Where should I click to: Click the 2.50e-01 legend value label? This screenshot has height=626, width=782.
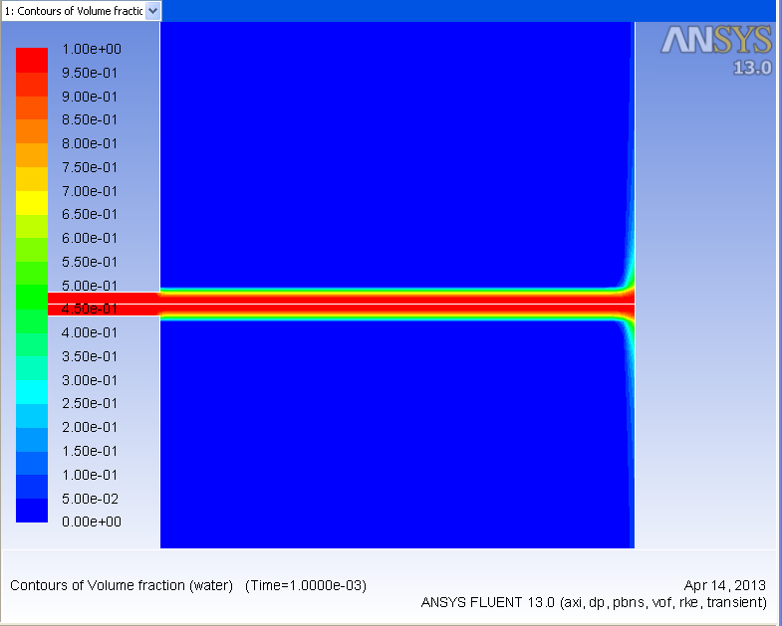91,403
